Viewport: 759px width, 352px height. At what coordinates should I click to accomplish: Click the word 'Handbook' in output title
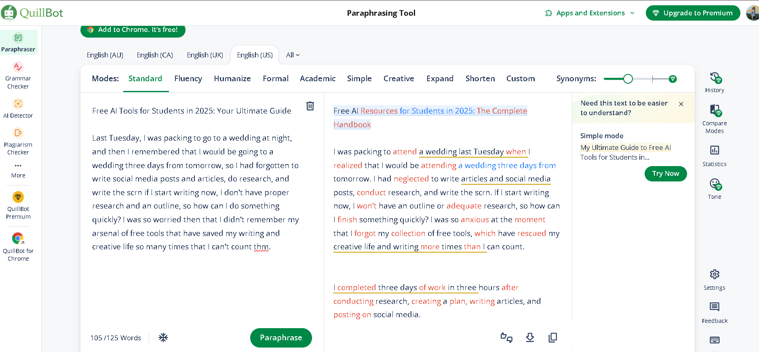[352, 125]
